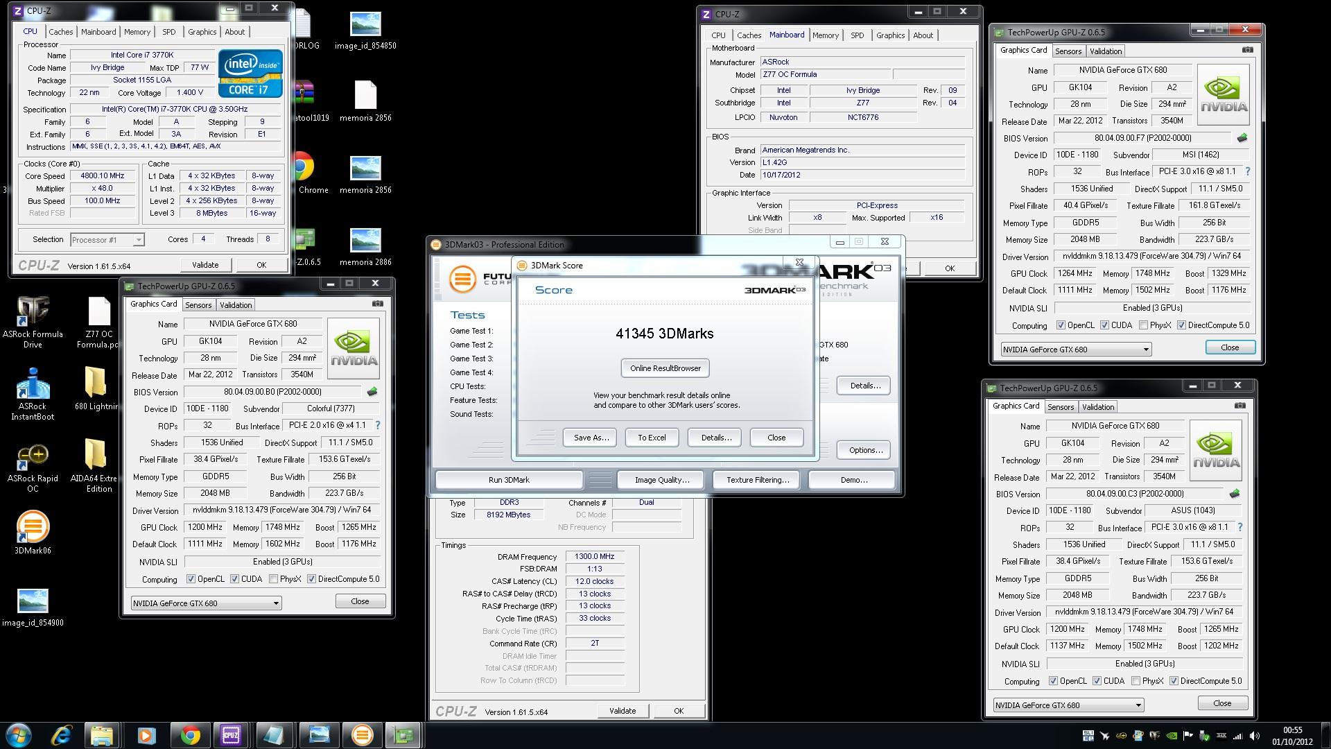Click the screenshot camera icon in Colorful GPU-Z window
Image resolution: width=1331 pixels, height=749 pixels.
click(377, 304)
